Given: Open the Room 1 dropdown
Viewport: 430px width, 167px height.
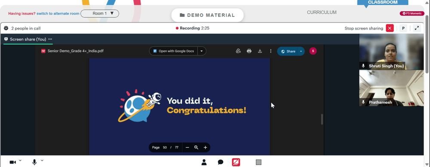Looking at the screenshot, I should pyautogui.click(x=100, y=13).
